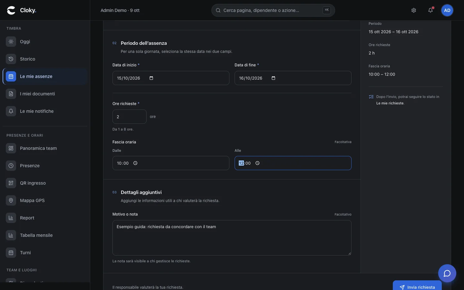Open clock picker in Dalle time field
This screenshot has height=290, width=464.
coord(135,163)
